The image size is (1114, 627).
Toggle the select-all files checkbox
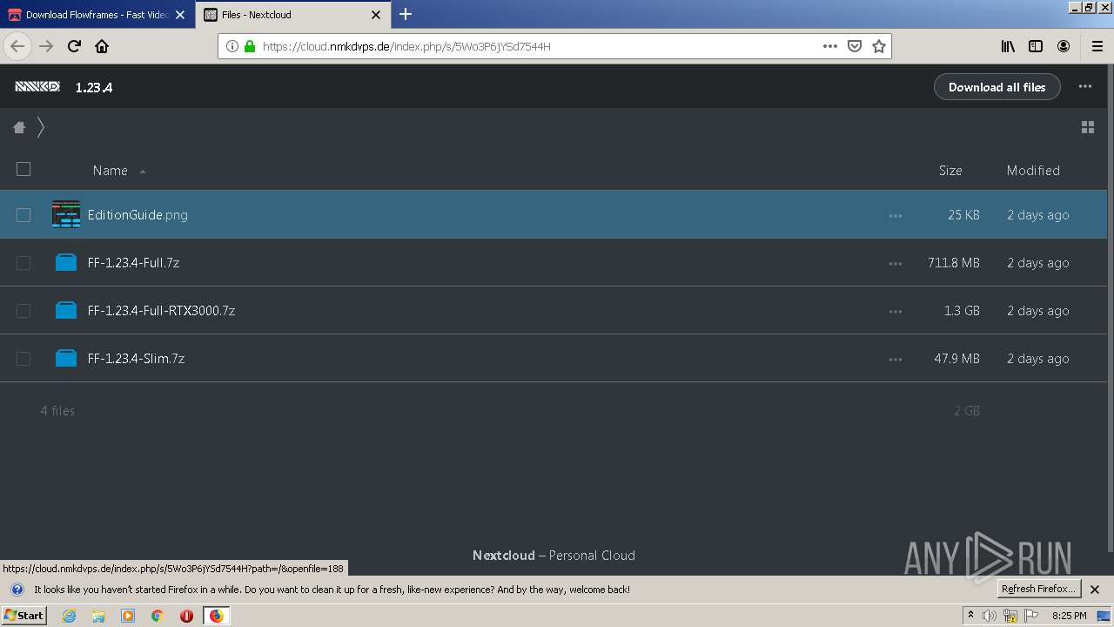pos(23,169)
